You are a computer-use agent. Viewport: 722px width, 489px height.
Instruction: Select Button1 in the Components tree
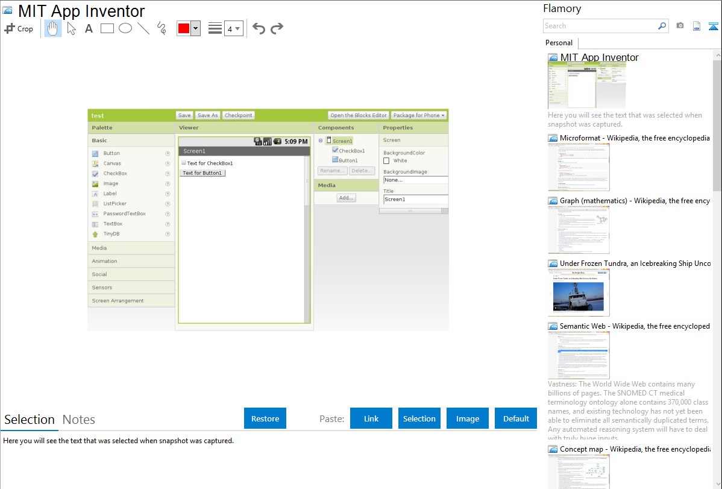(348, 160)
